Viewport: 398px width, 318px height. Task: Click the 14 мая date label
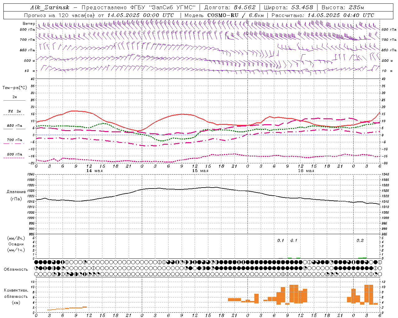click(94, 171)
